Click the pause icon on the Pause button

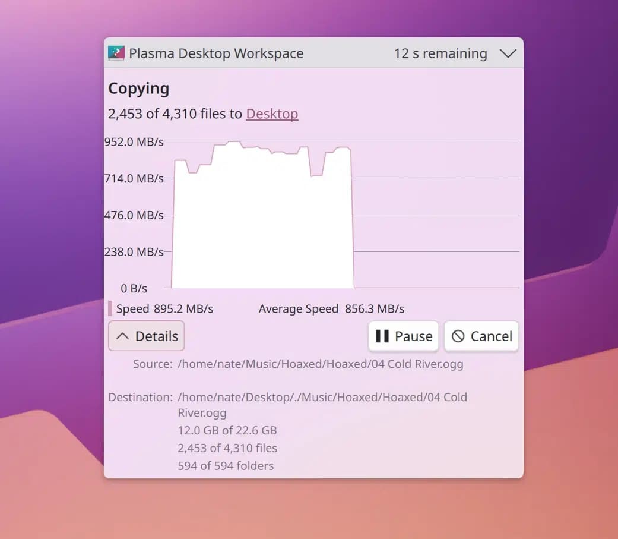382,336
